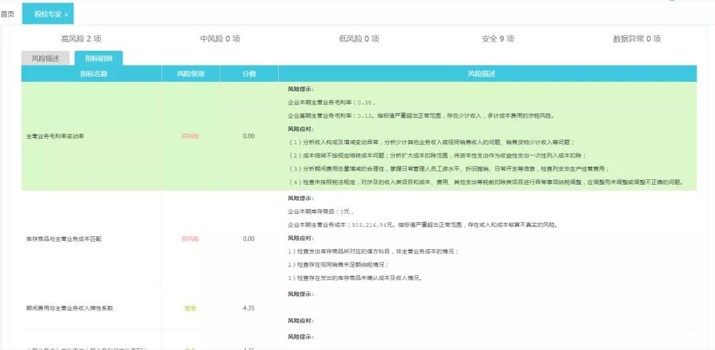Click the 4.35 score in 期间费用 row

point(249,308)
